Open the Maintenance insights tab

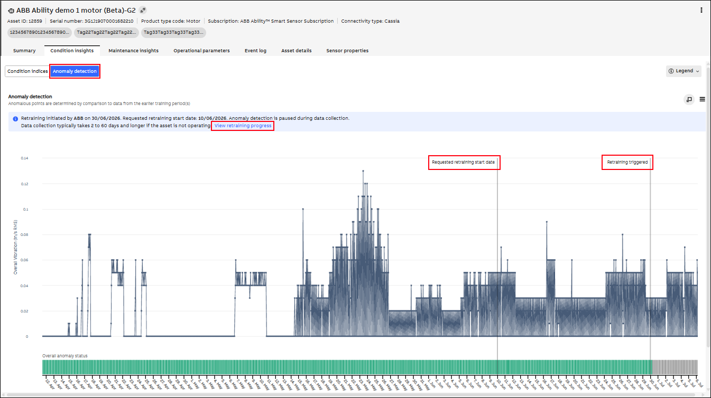pyautogui.click(x=133, y=51)
